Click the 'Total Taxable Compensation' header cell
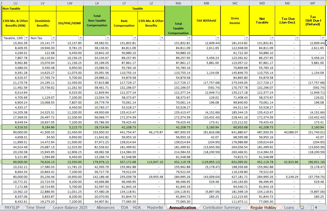This screenshot has width=327, height=211. [x=178, y=21]
